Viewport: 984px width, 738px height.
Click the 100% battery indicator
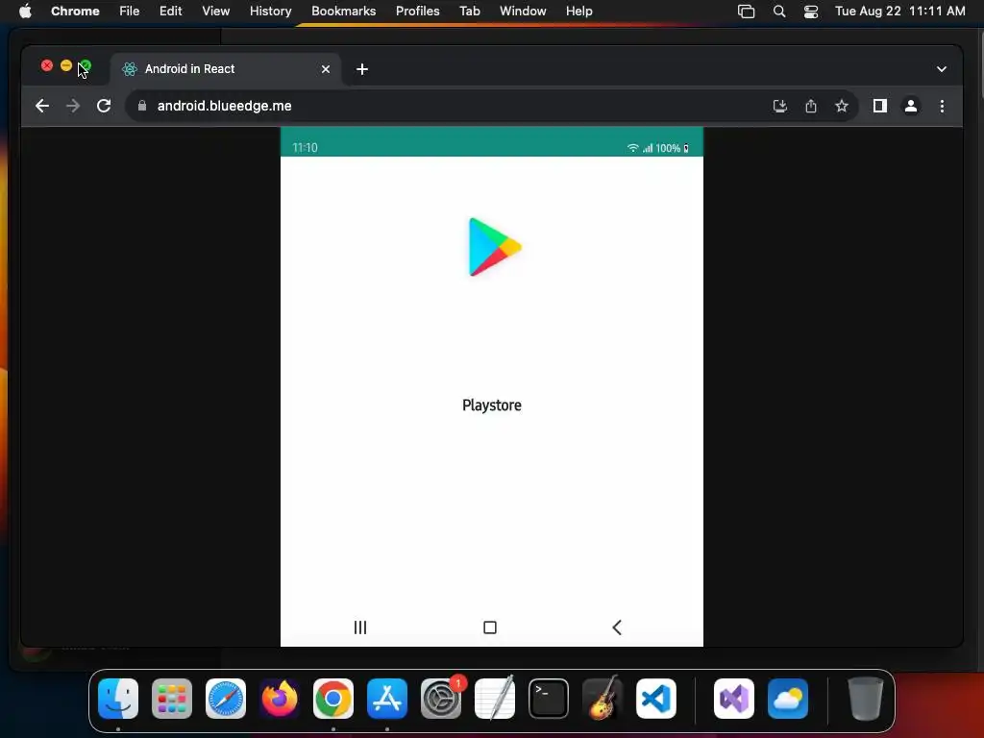pyautogui.click(x=672, y=148)
